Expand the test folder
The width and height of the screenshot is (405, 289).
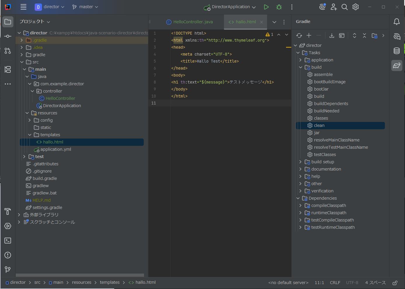point(24,157)
